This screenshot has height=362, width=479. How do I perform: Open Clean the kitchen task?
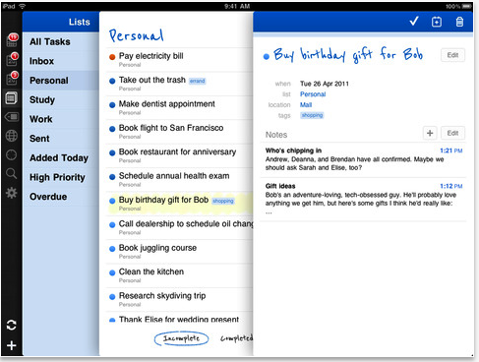(179, 275)
